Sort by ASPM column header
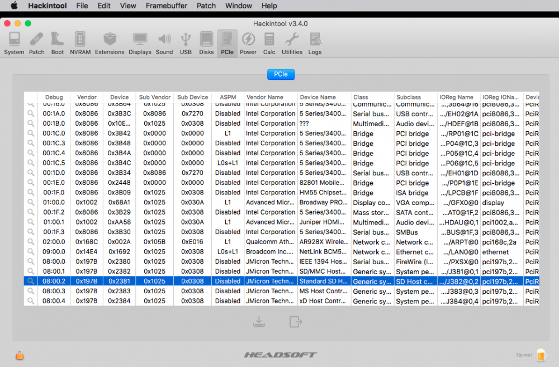This screenshot has width=559, height=367. click(x=228, y=97)
